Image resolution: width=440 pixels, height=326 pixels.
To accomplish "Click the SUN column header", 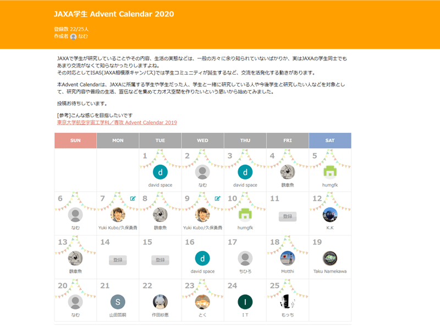I will (75, 140).
